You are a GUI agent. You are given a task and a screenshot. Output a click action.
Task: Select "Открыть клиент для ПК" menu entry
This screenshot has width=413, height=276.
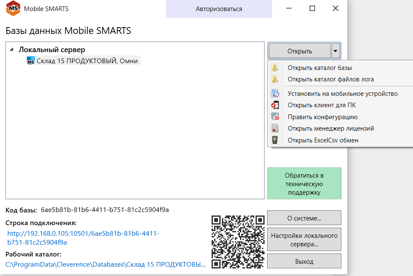tap(340, 105)
